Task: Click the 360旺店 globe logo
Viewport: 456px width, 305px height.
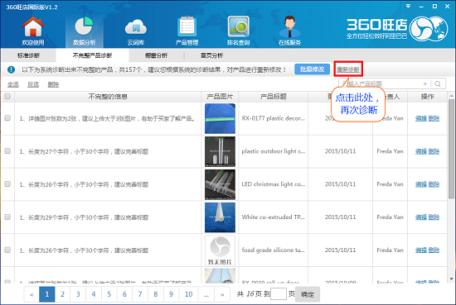Action: [x=429, y=29]
